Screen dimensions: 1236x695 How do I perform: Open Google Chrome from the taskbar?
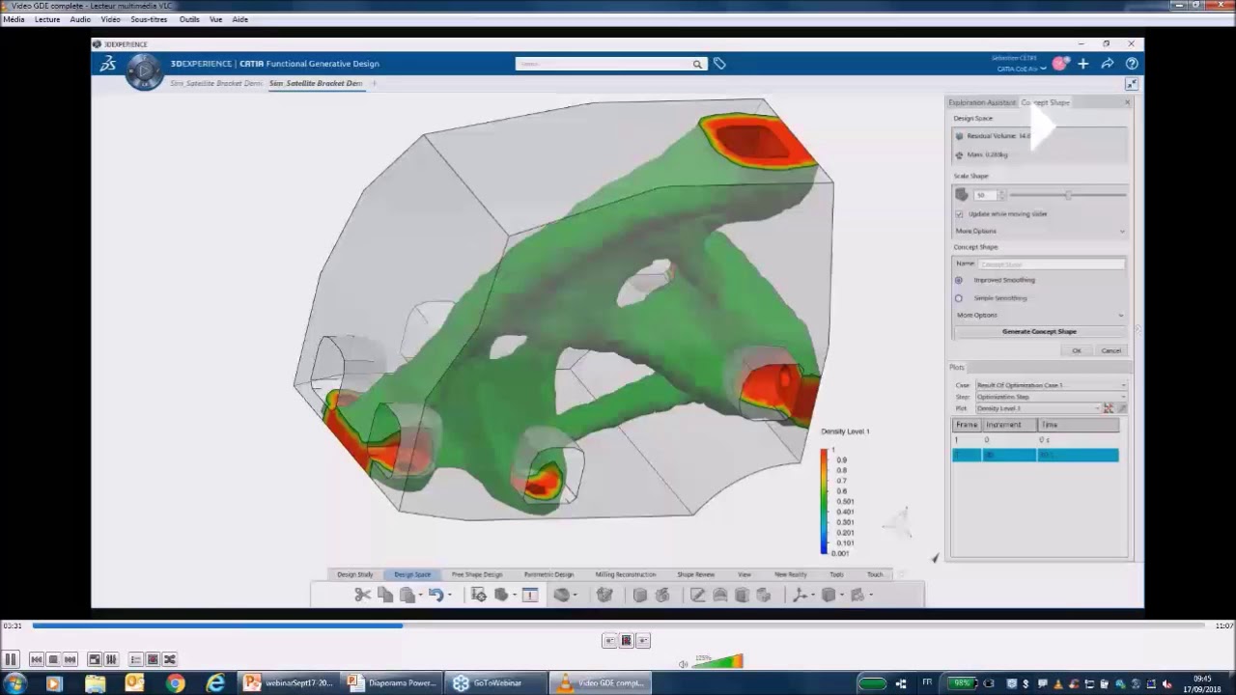coord(175,683)
